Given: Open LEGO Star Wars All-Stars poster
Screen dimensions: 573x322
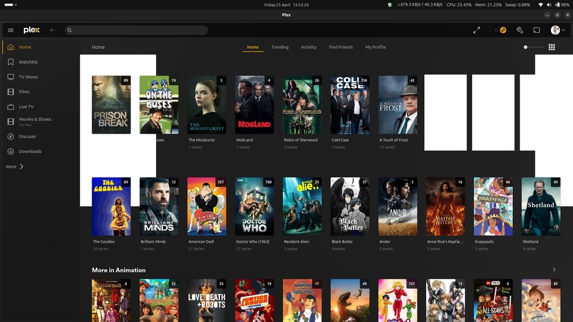Looking at the screenshot, I should (x=493, y=301).
